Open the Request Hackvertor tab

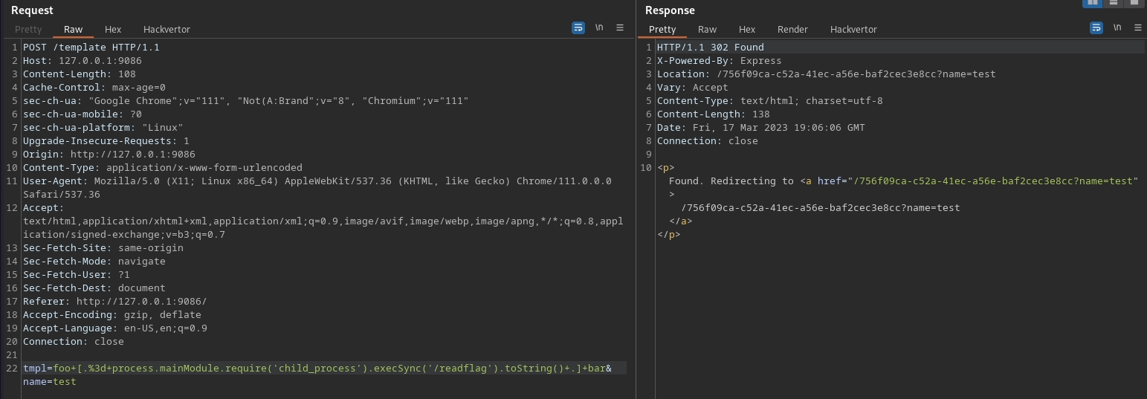click(x=167, y=29)
